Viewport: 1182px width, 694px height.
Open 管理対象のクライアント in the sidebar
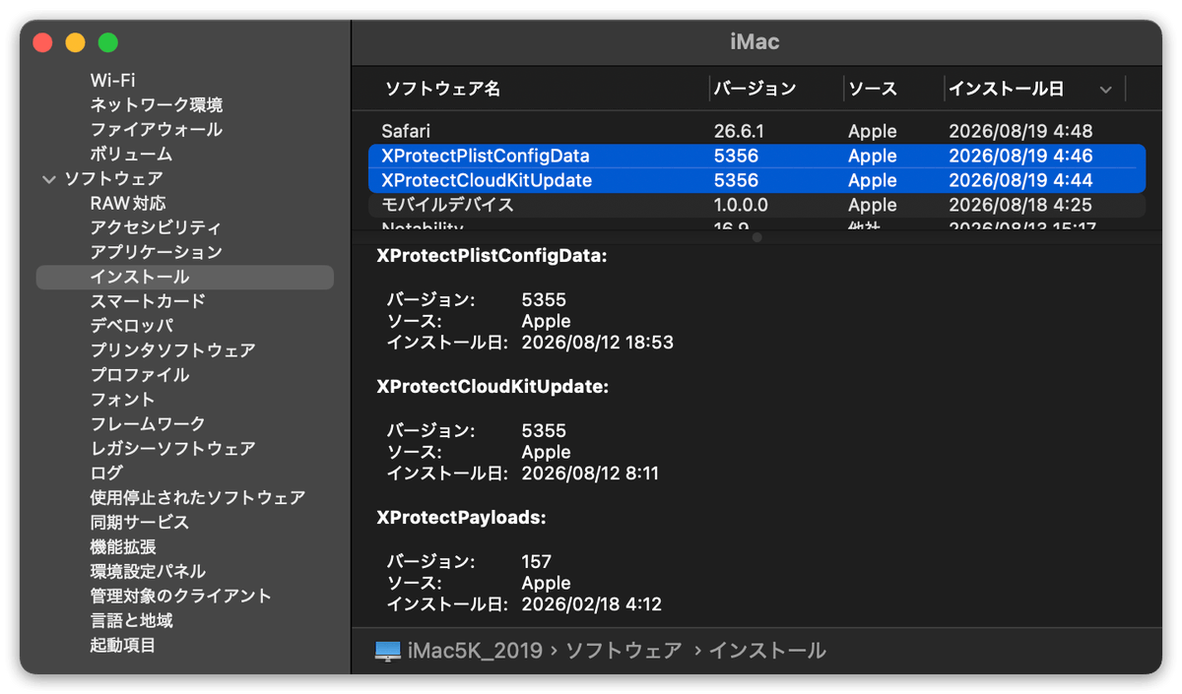(180, 597)
